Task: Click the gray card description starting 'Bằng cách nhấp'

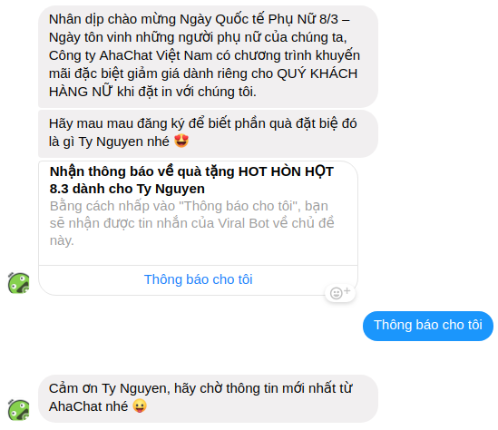Action: 191,223
